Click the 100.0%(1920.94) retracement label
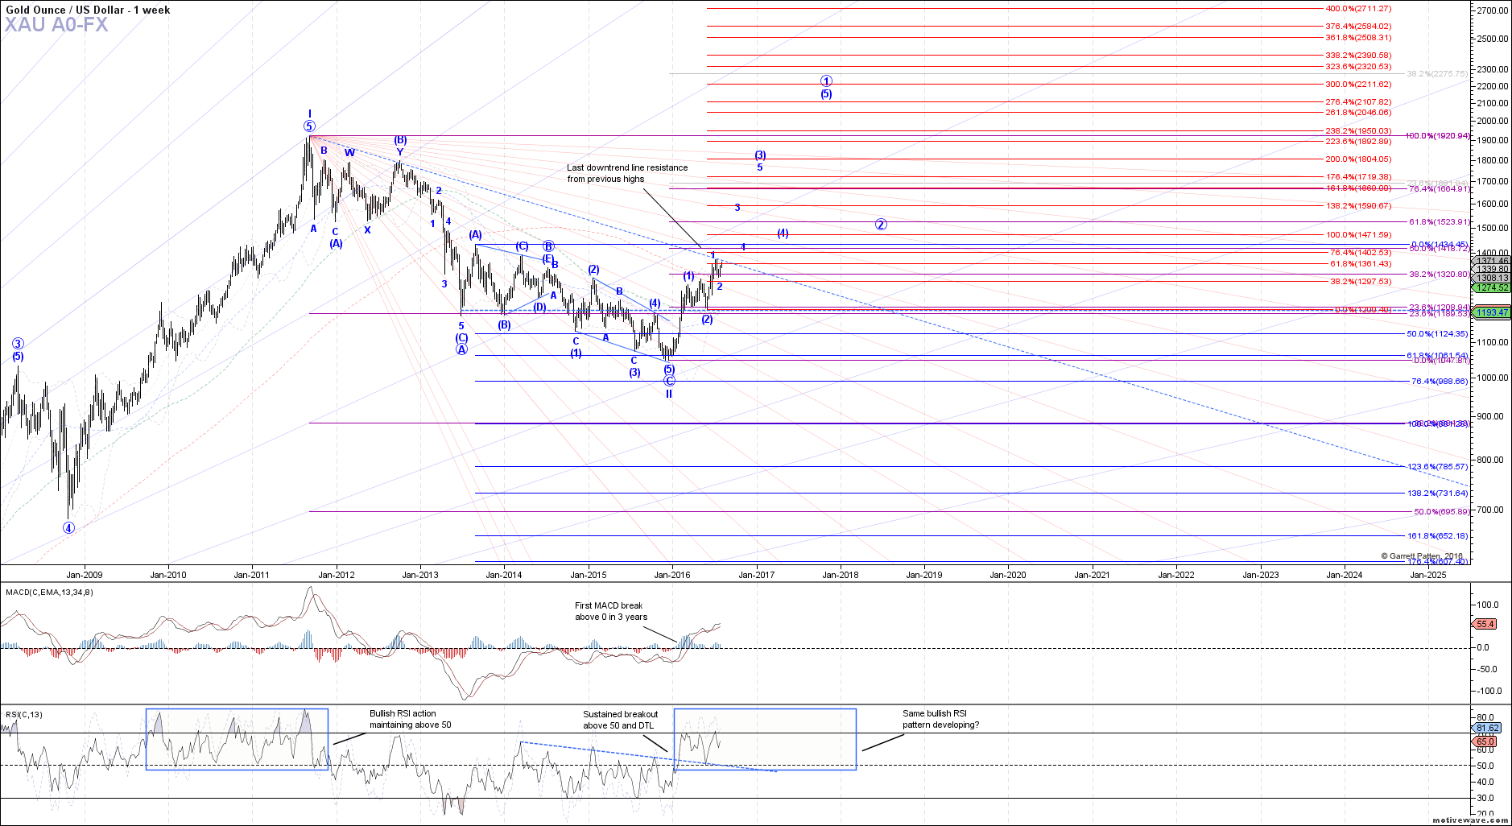 click(x=1437, y=136)
